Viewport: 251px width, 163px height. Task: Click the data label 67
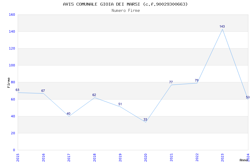click(43, 91)
